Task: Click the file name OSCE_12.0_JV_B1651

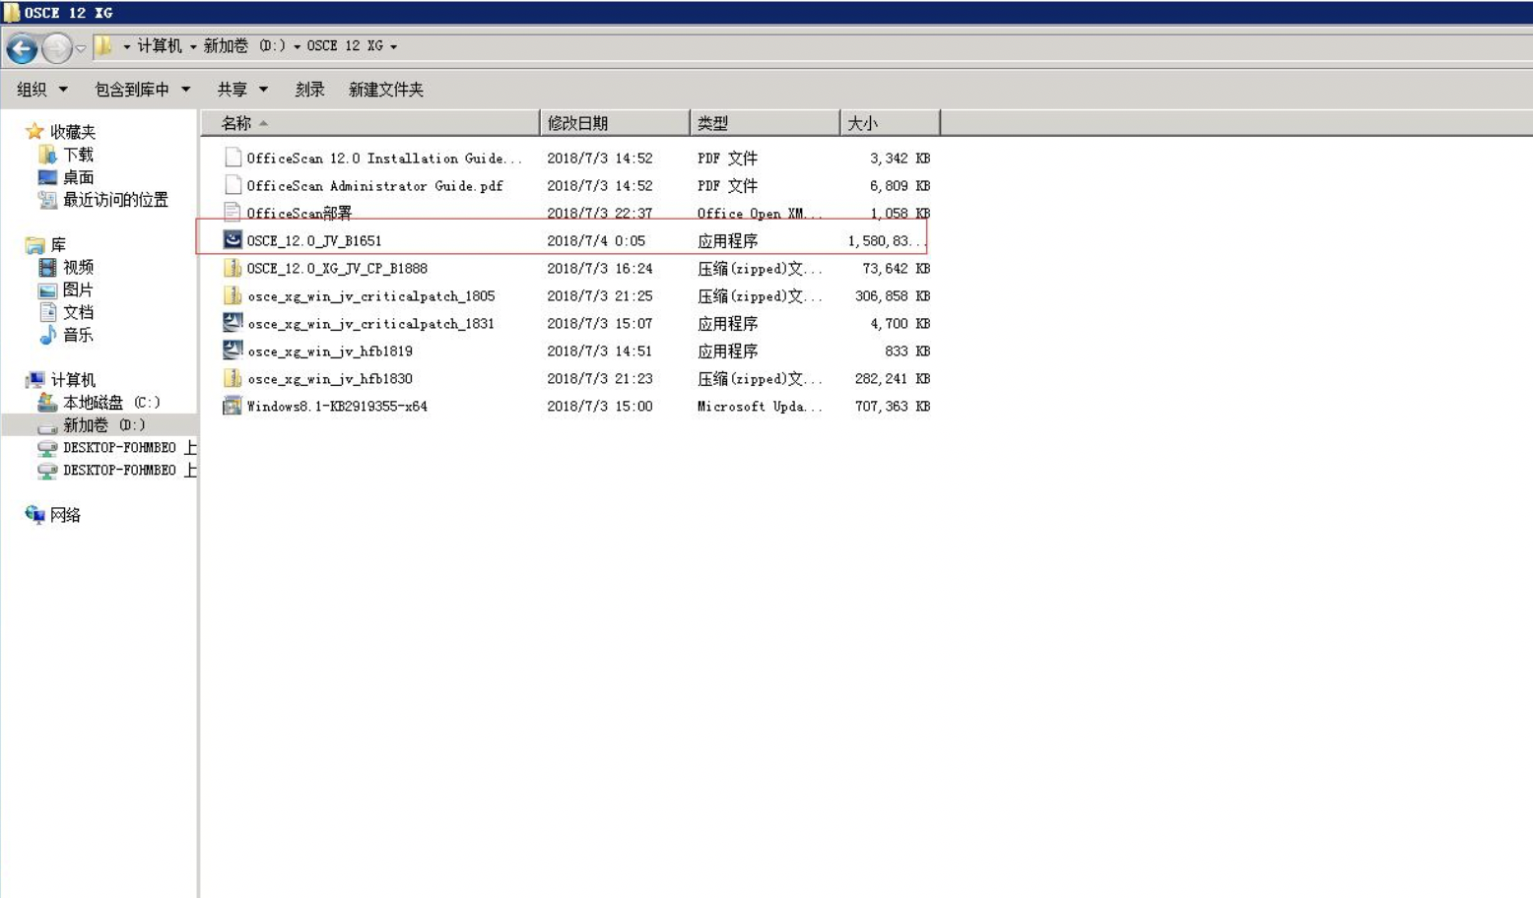Action: [314, 240]
